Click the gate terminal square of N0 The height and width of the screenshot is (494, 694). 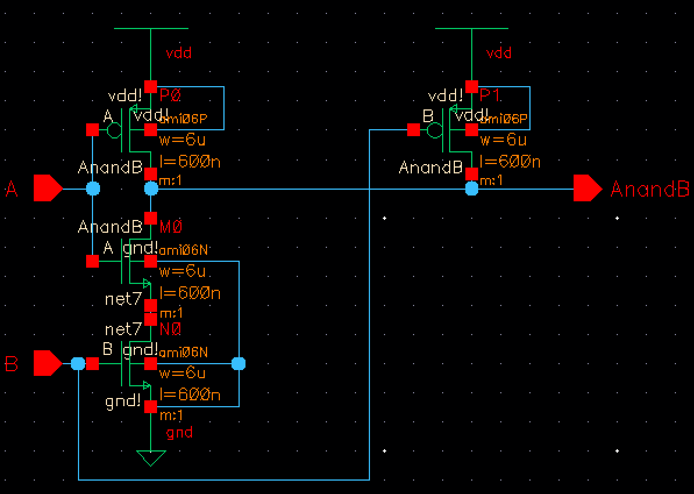click(x=92, y=364)
